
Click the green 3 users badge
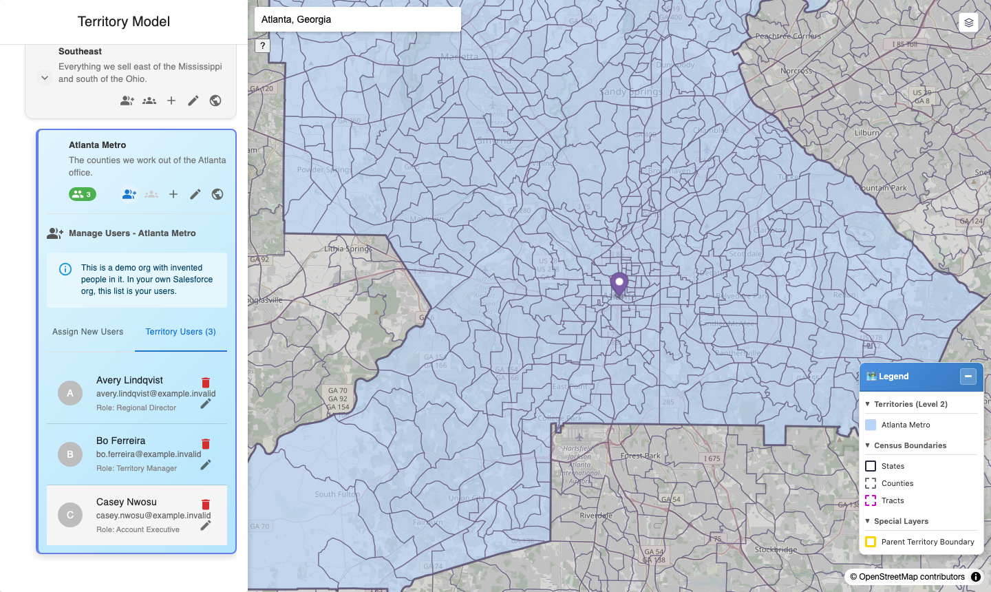[83, 194]
